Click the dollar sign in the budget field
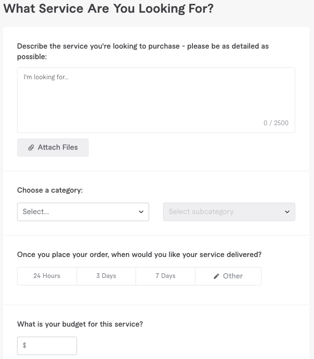Image resolution: width=314 pixels, height=359 pixels. [24, 345]
